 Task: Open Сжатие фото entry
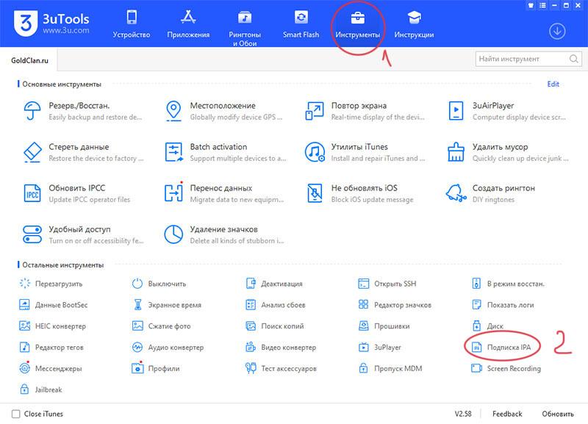click(x=161, y=326)
